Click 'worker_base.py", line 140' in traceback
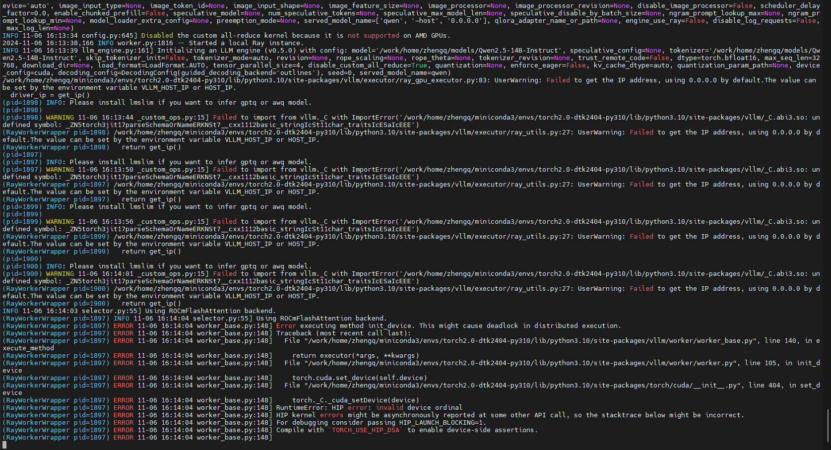831x450 pixels. point(747,341)
